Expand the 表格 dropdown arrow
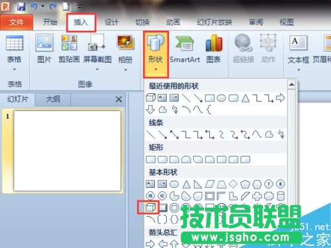The image size is (331, 248). click(15, 69)
